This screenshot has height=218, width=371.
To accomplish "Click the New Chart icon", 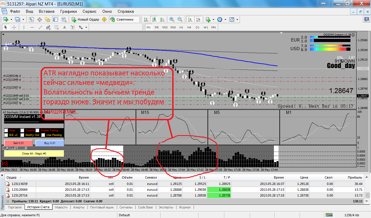I will click(6, 19).
